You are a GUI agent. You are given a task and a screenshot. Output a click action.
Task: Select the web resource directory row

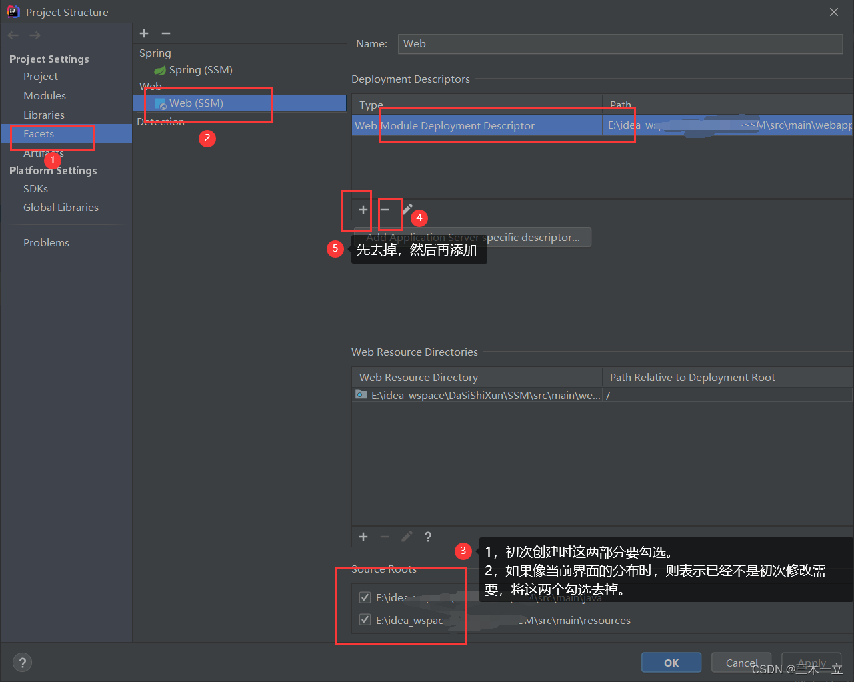[603, 395]
